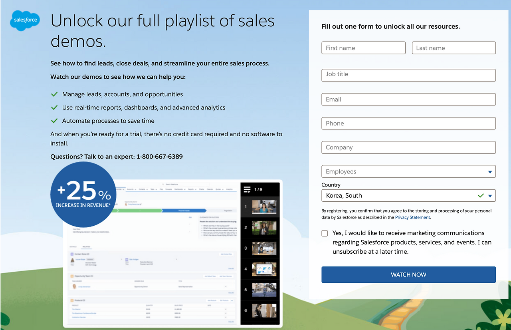The height and width of the screenshot is (330, 511).
Task: Activate the Phone input field
Action: pyautogui.click(x=408, y=123)
